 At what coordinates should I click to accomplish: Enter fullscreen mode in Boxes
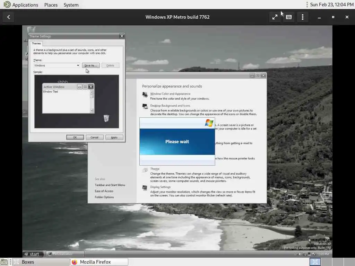(275, 17)
